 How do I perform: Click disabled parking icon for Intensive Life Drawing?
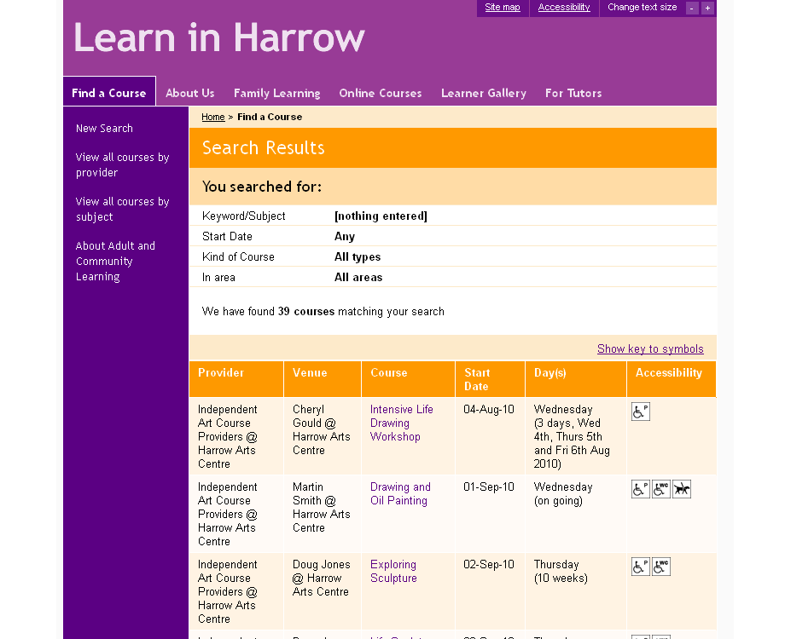tap(640, 412)
